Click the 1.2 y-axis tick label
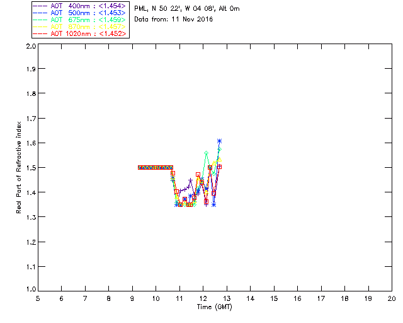 pyautogui.click(x=31, y=242)
